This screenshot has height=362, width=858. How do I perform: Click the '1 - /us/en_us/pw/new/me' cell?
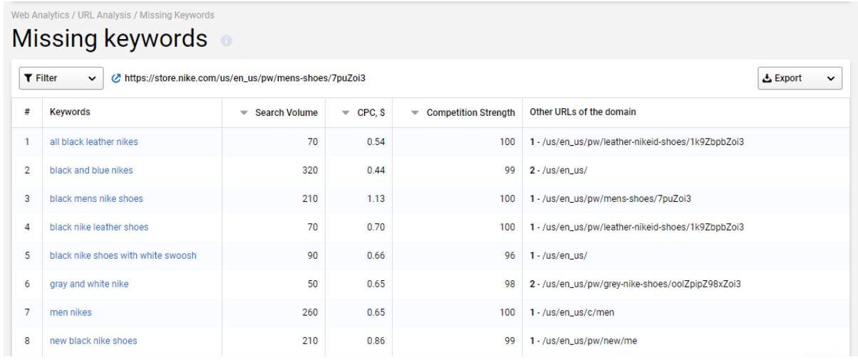pyautogui.click(x=584, y=341)
